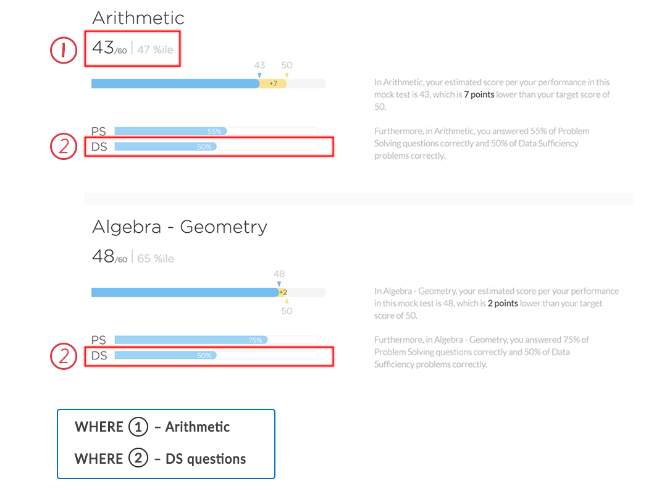This screenshot has width=667, height=494.
Task: Click circled 2 in the WHERE legend box
Action: coord(138,458)
